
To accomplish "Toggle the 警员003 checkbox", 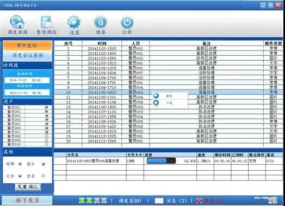I will click(x=47, y=115).
